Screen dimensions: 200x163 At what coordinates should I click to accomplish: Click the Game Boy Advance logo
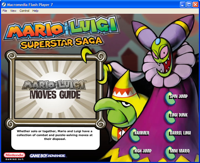point(48,156)
